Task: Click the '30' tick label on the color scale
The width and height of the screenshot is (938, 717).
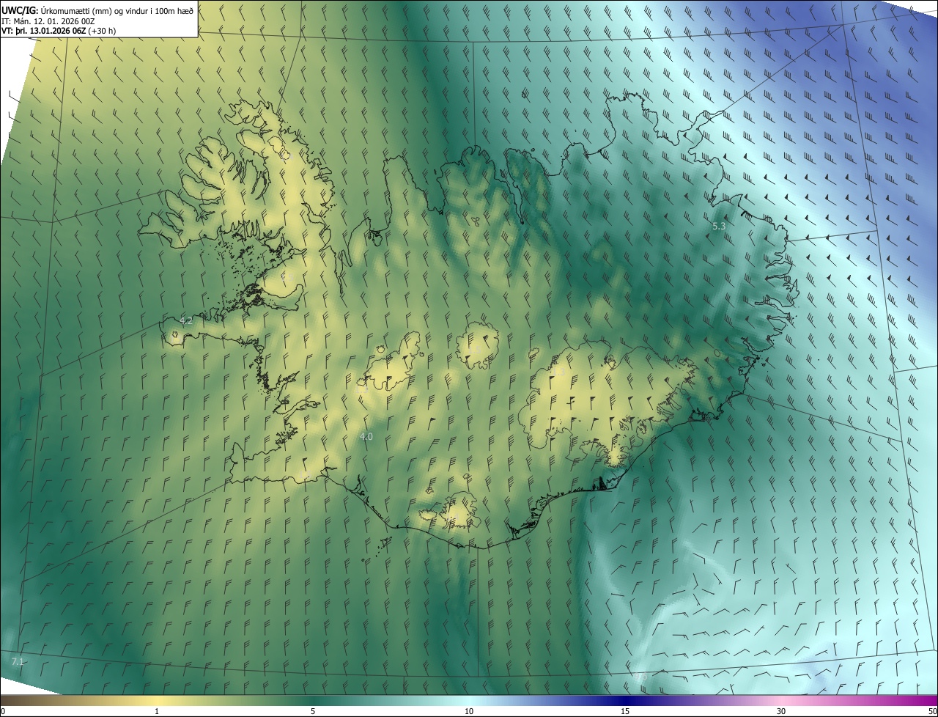Action: click(x=781, y=711)
